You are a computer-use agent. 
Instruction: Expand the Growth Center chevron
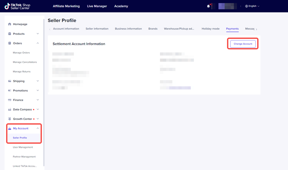coord(38,119)
